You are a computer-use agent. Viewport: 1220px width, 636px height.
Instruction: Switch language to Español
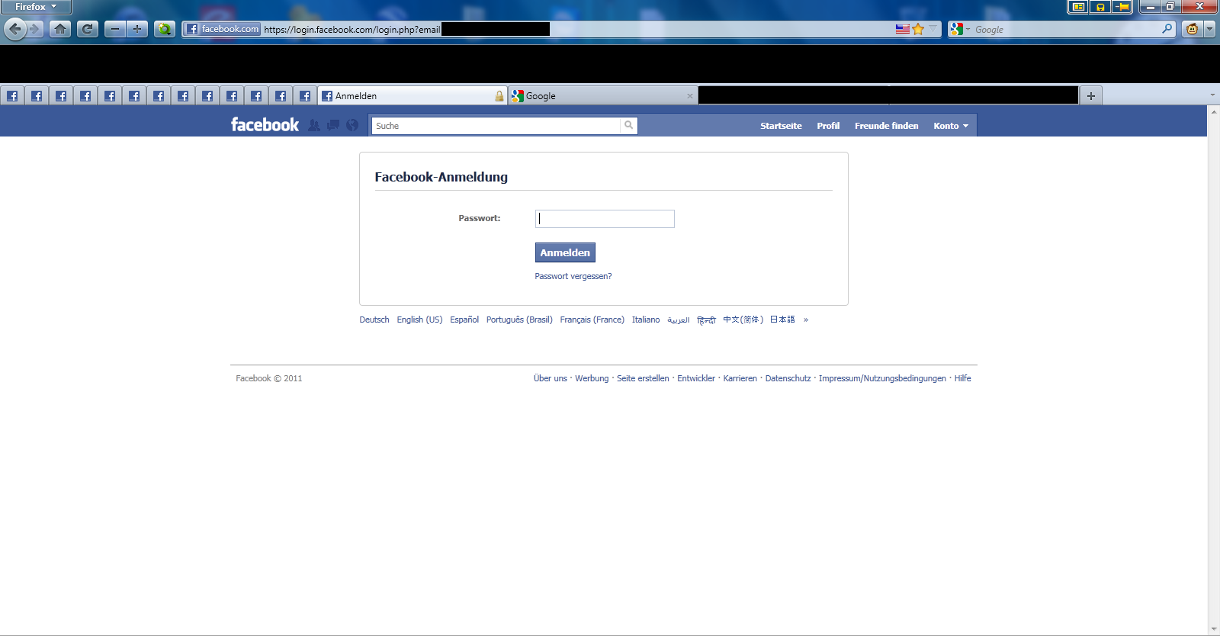click(464, 320)
